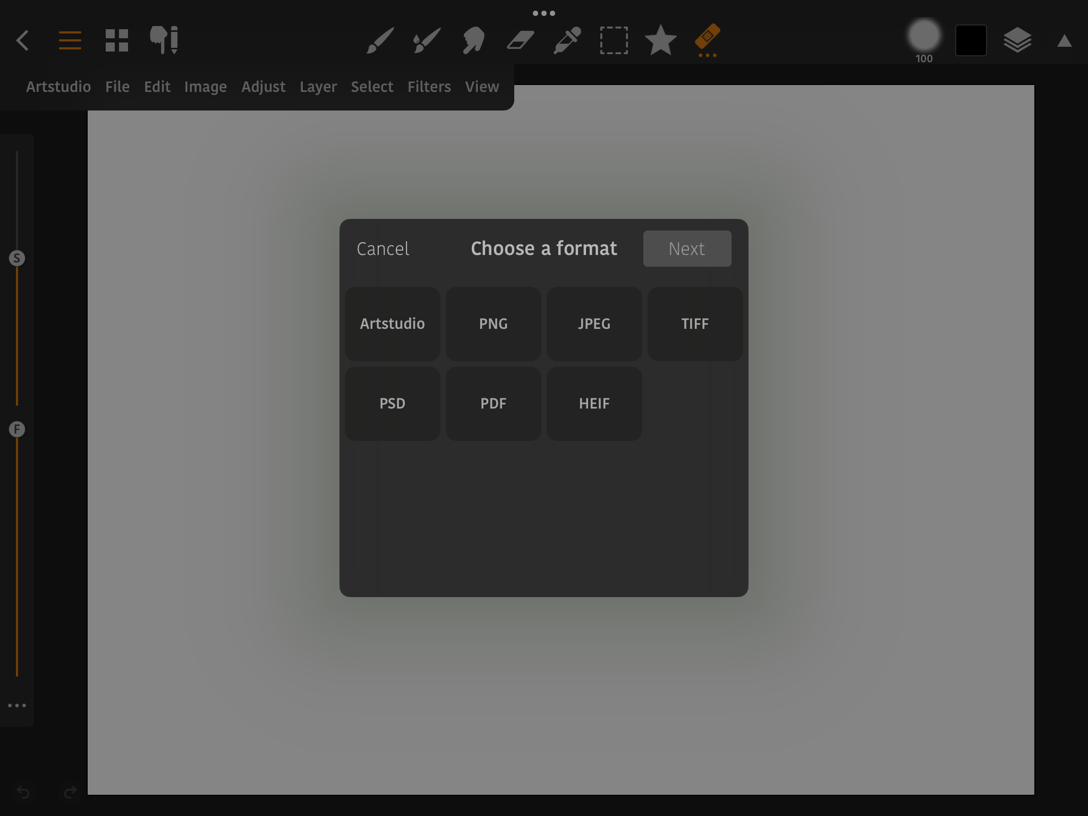Choose PNG export format
This screenshot has width=1088, height=816.
493,324
